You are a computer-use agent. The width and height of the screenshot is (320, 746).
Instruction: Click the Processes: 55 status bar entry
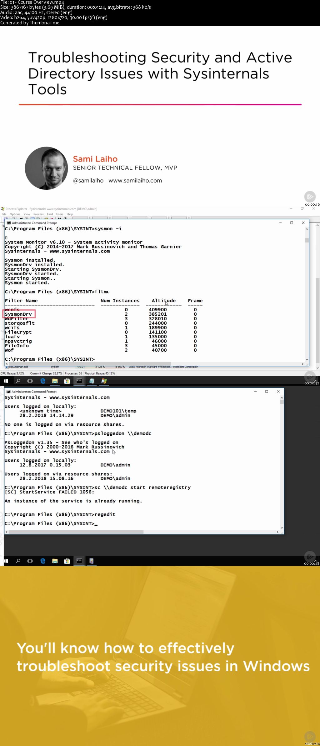click(73, 373)
